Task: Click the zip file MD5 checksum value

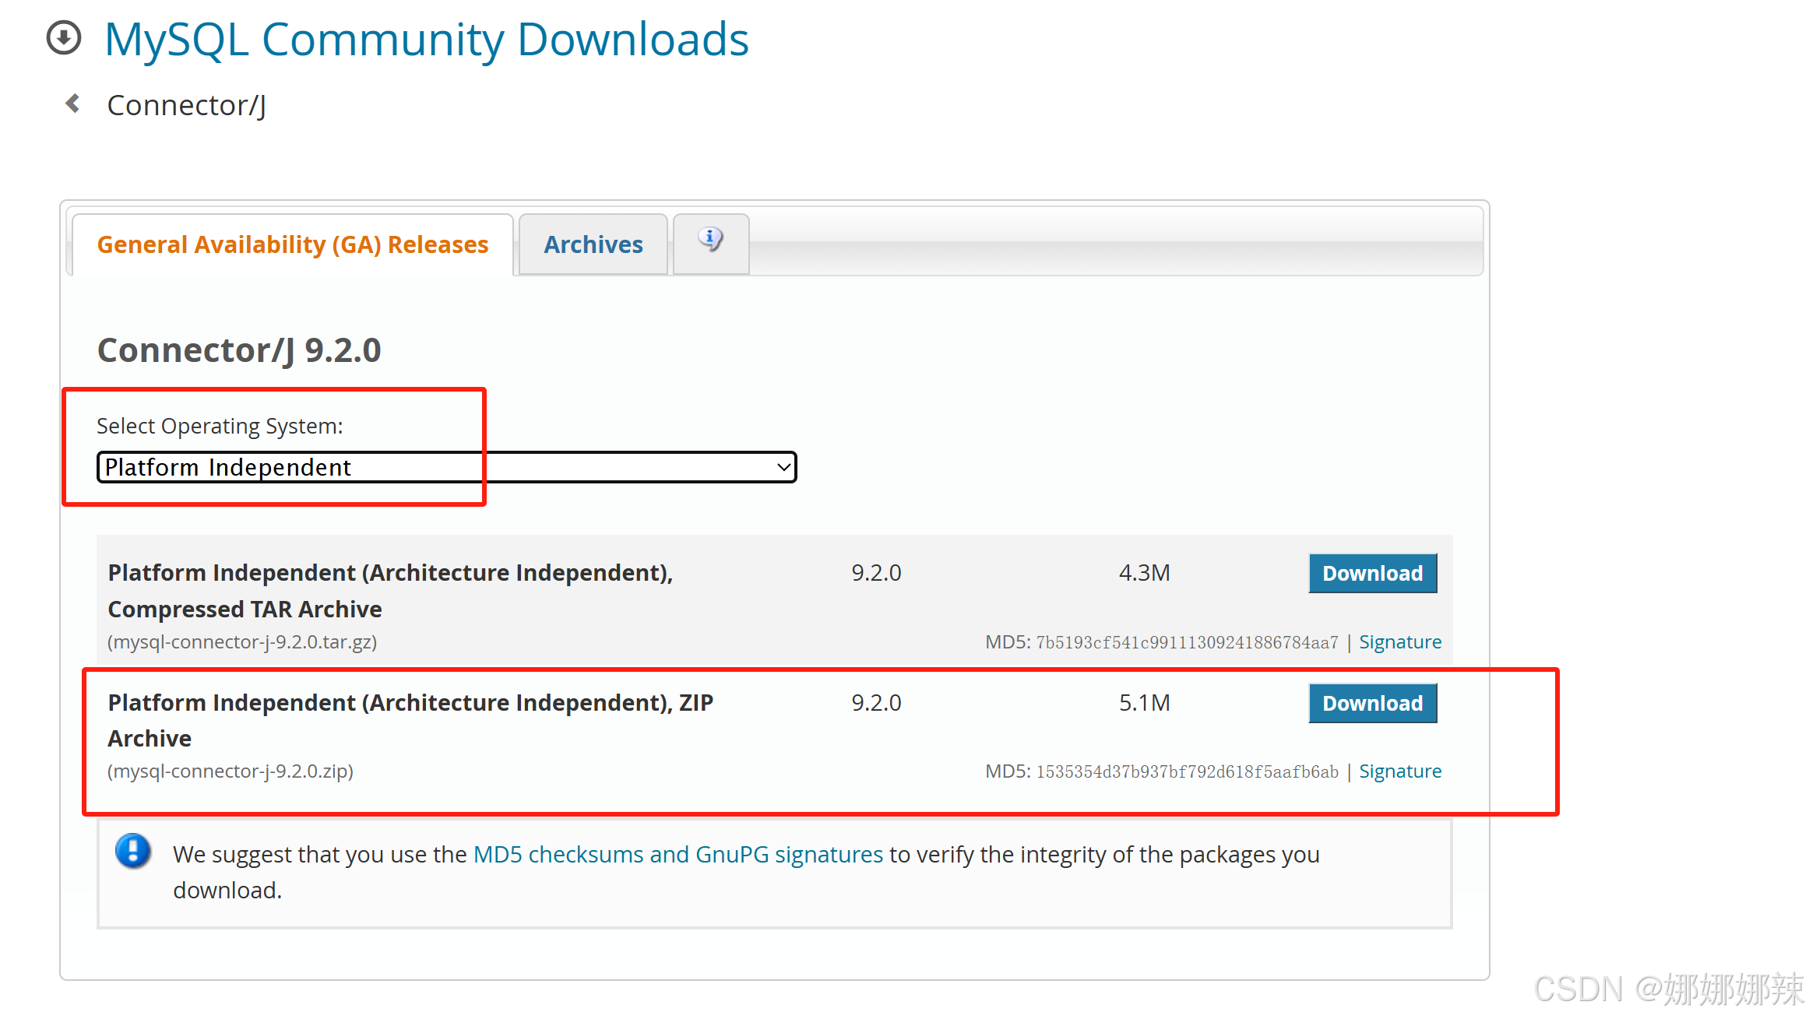Action: coord(1186,772)
